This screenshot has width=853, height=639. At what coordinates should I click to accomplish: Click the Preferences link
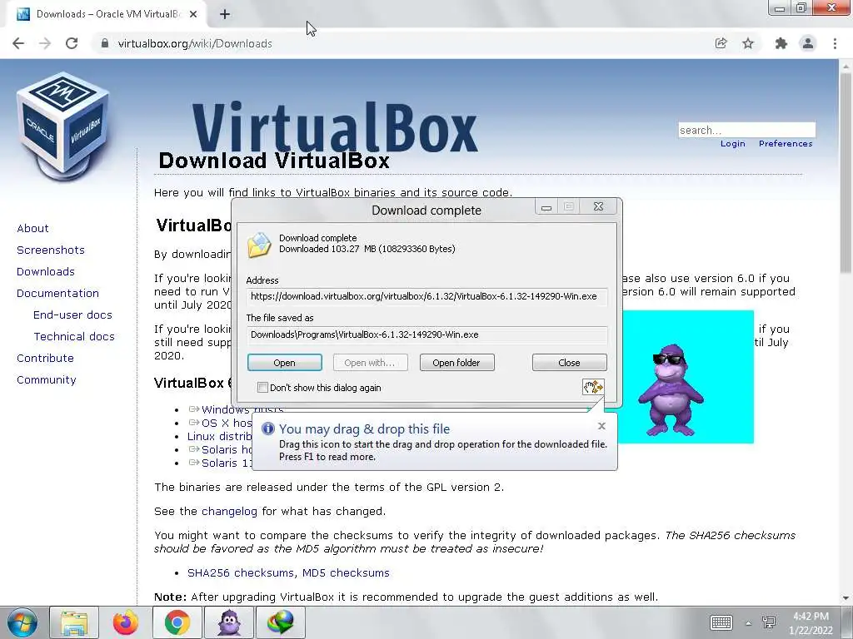point(786,143)
